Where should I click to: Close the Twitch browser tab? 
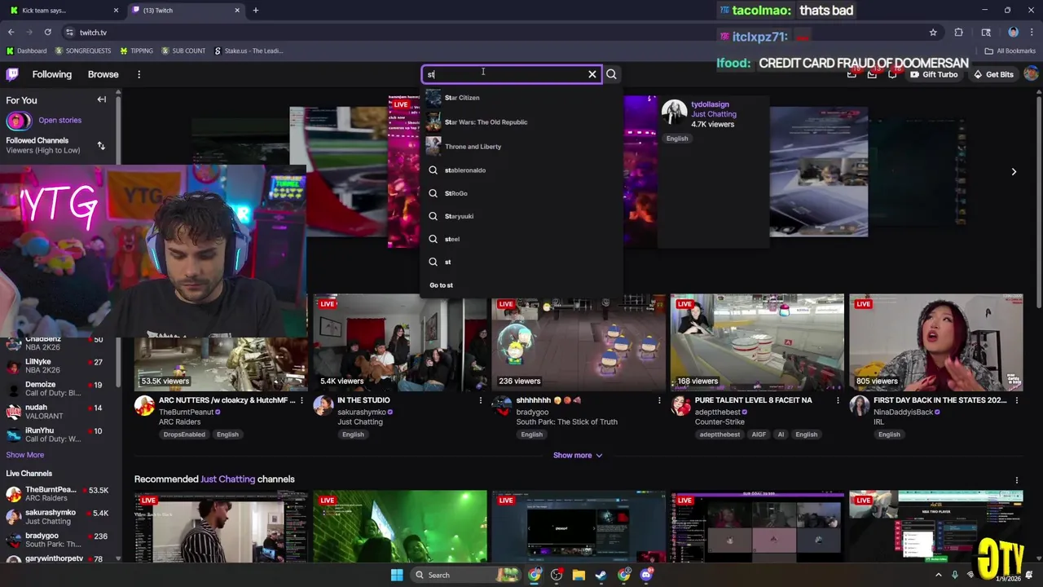tap(237, 11)
